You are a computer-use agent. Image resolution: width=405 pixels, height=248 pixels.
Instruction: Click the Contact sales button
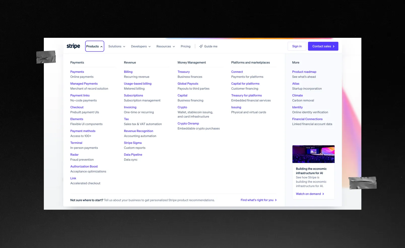[x=323, y=46]
